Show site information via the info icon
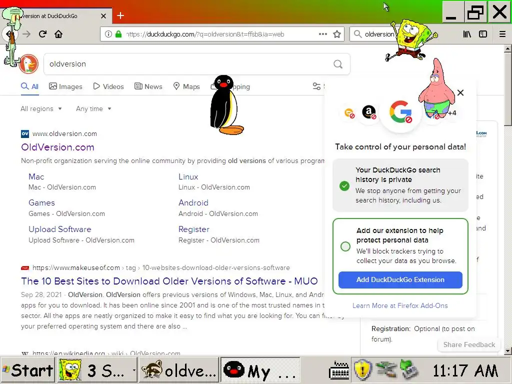 (x=108, y=34)
